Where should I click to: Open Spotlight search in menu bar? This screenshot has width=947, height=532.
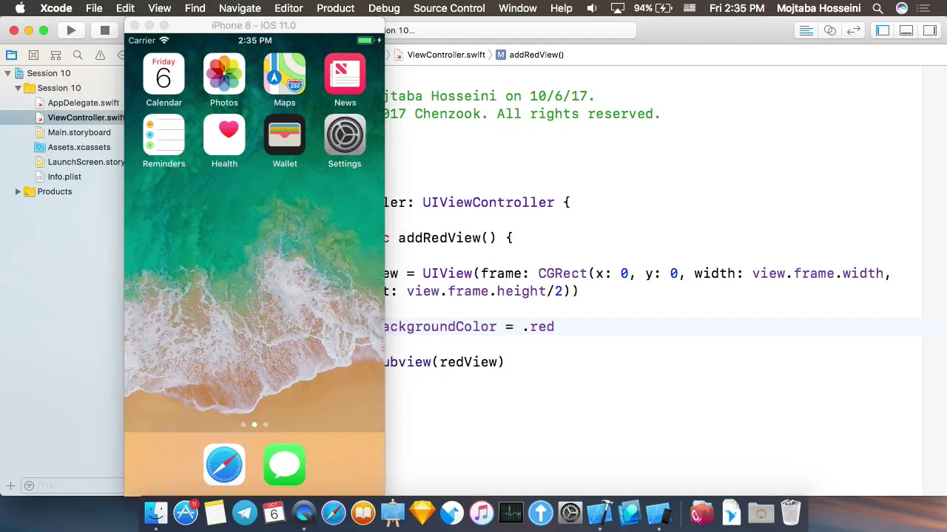pyautogui.click(x=877, y=8)
